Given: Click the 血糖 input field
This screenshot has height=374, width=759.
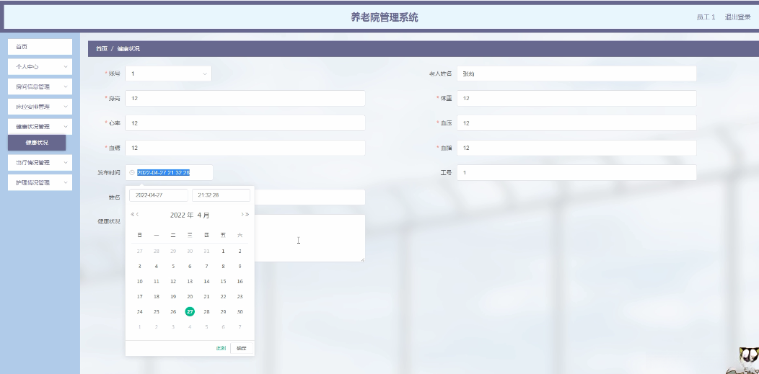Looking at the screenshot, I should [x=245, y=148].
